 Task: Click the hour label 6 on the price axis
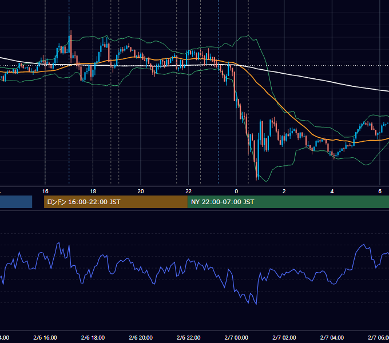click(x=380, y=192)
